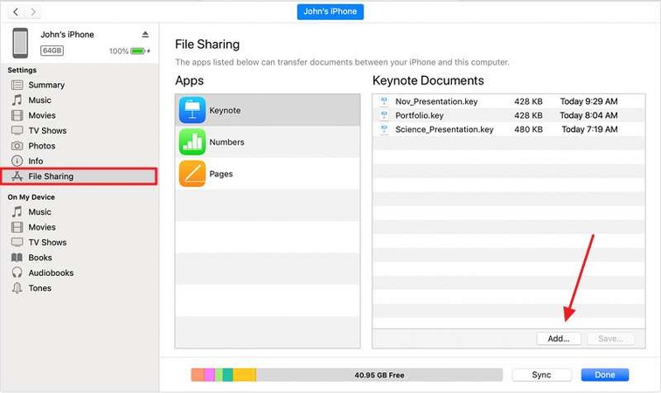Click the camera icon beside Photos

tap(17, 146)
